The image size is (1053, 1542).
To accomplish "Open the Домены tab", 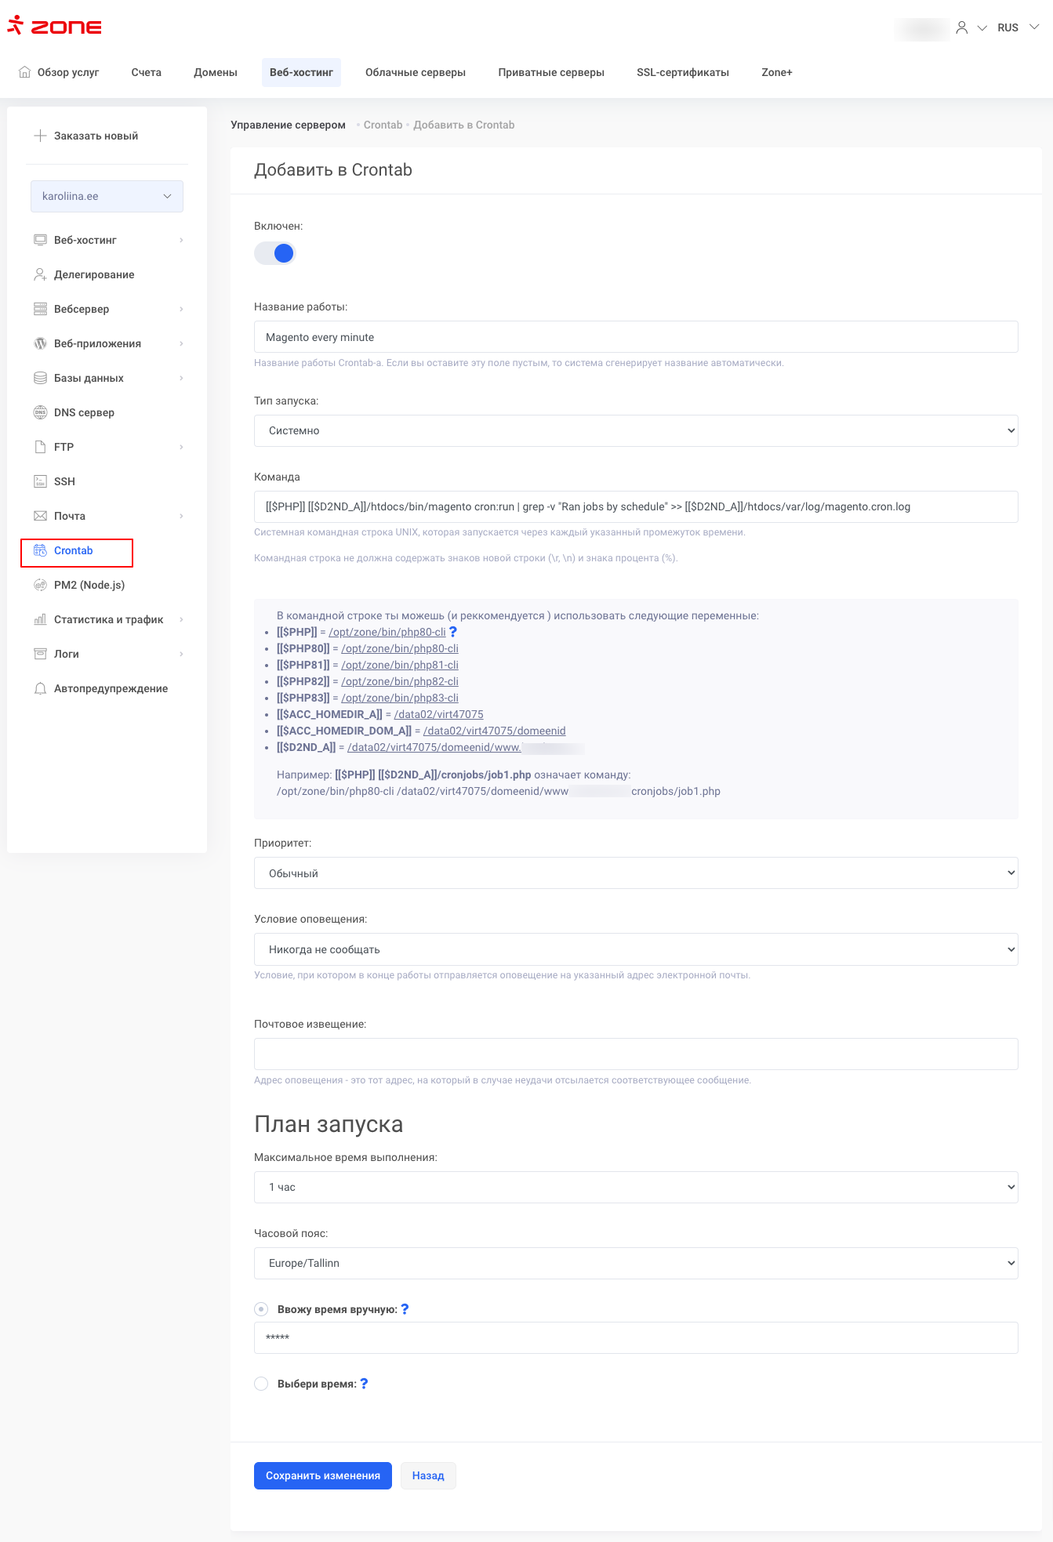I will point(216,72).
